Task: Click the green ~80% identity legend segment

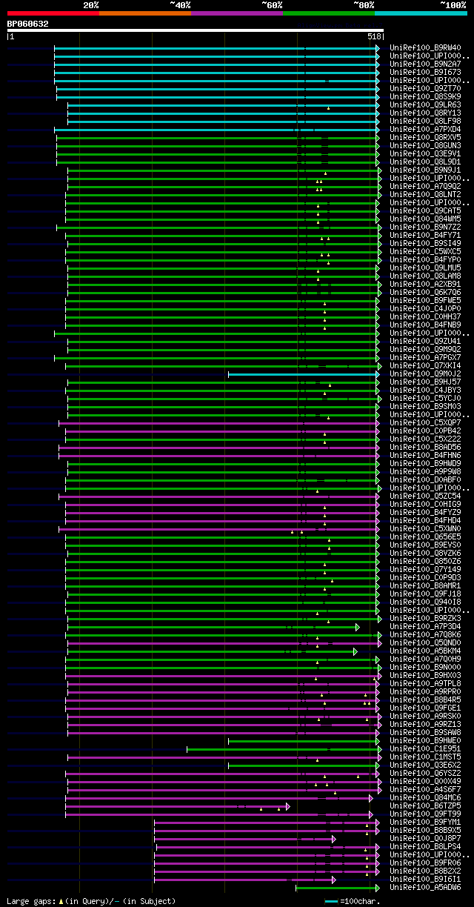Action: point(328,13)
